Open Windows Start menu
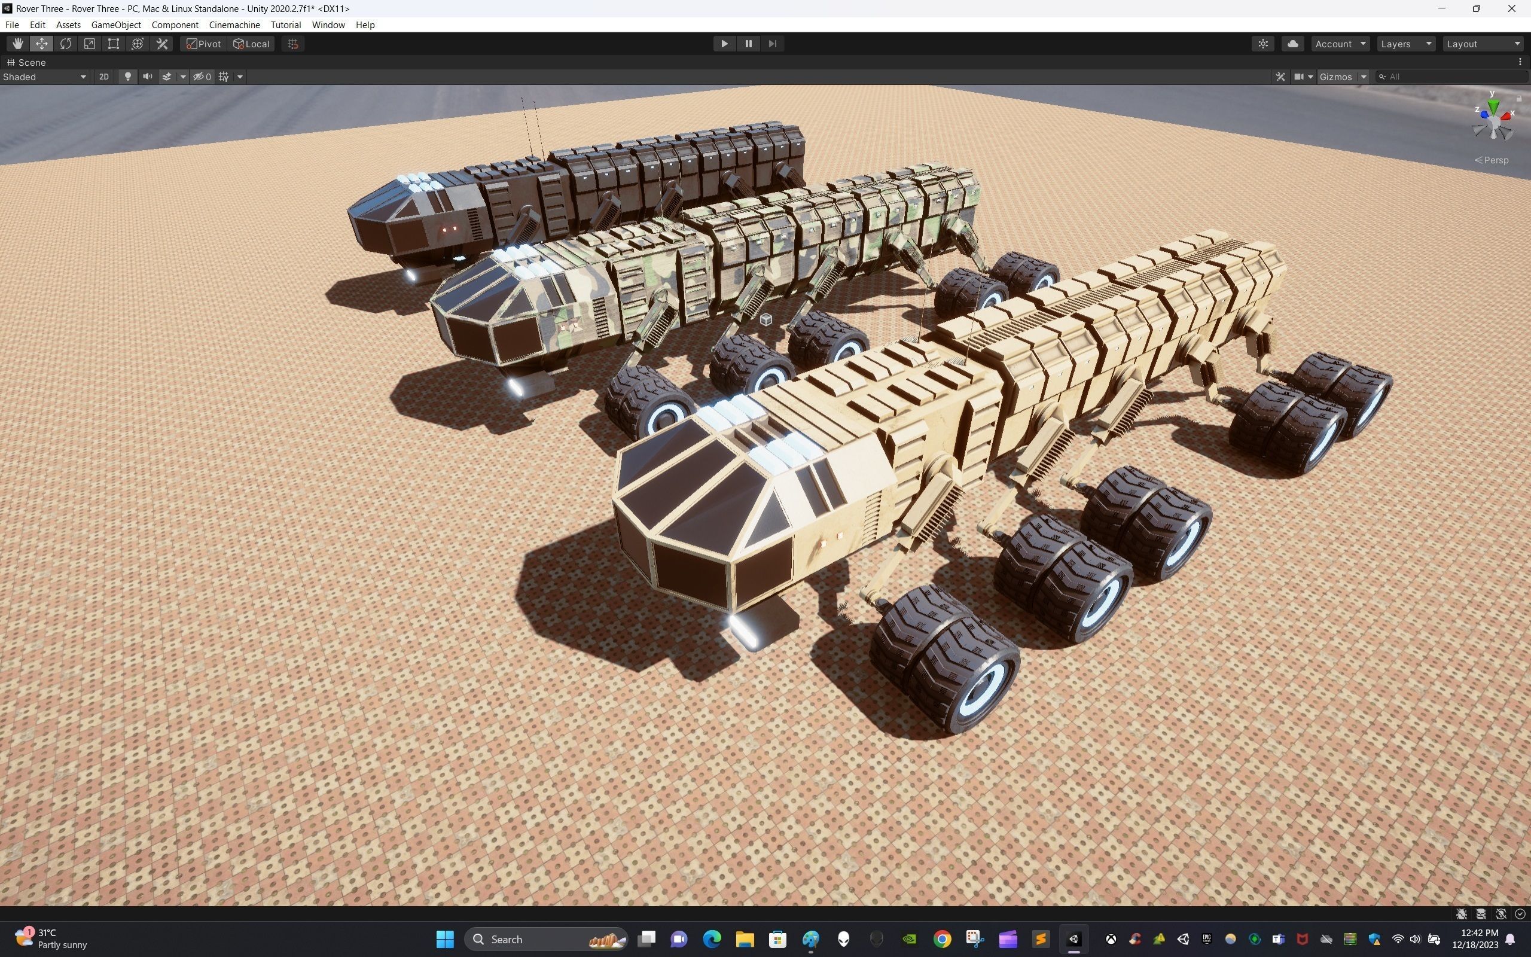 click(x=445, y=938)
